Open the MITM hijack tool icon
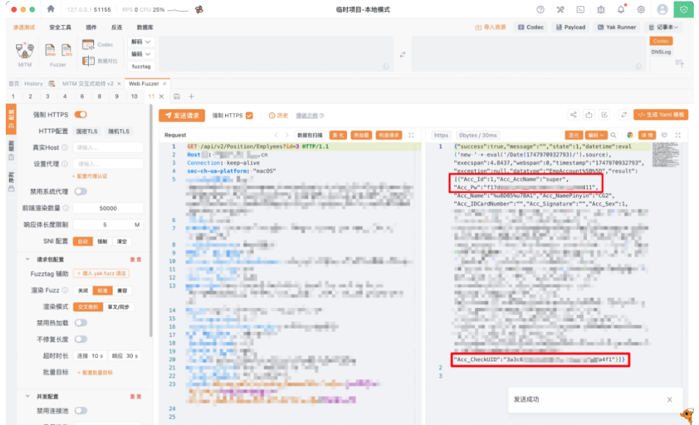The height and width of the screenshot is (425, 699). (x=25, y=52)
